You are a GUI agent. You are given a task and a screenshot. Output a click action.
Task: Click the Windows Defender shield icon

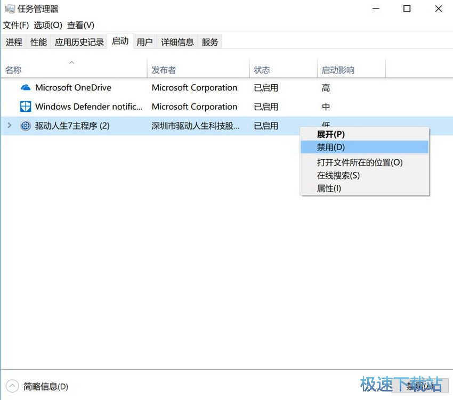point(26,107)
